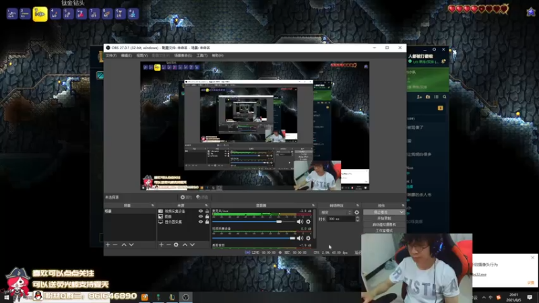Add a new scene with the plus icon
The width and height of the screenshot is (539, 303).
[x=108, y=244]
